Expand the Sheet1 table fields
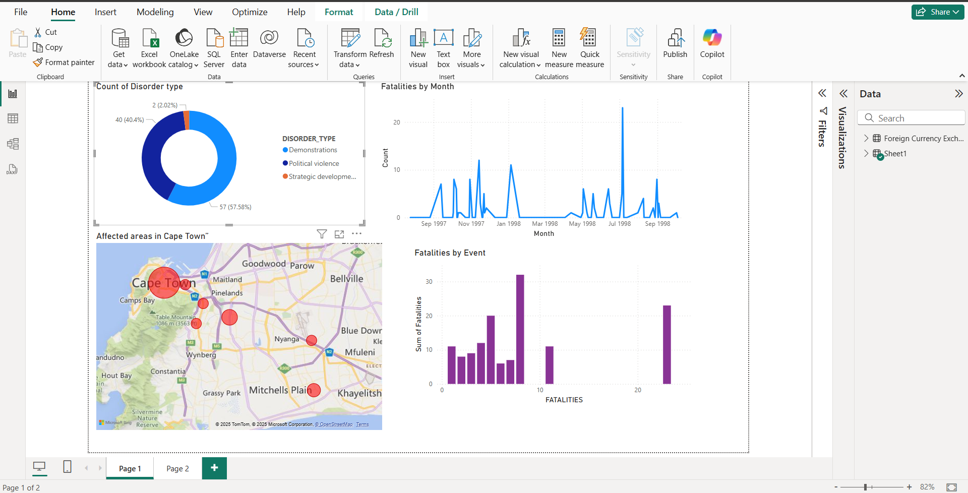The width and height of the screenshot is (968, 493). point(866,153)
